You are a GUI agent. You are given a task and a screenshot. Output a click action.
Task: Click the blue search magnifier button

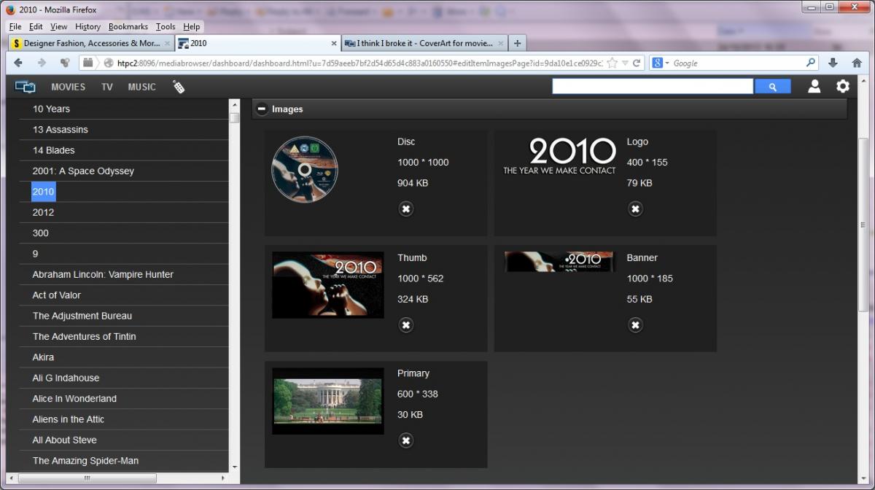(x=772, y=87)
